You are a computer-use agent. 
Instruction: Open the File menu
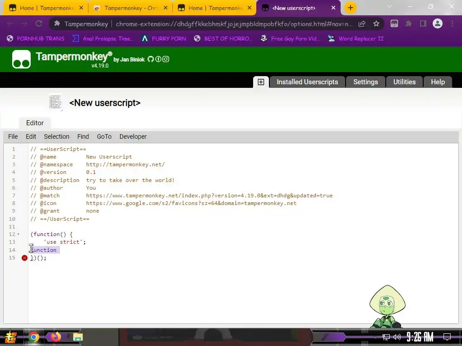[13, 137]
